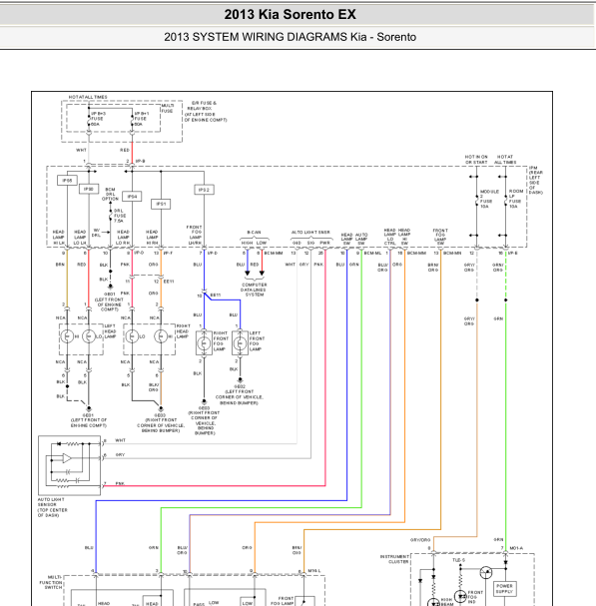
Task: Select the "COMPUTER DATA LINES SYSTEM" reference text
Action: click(254, 290)
